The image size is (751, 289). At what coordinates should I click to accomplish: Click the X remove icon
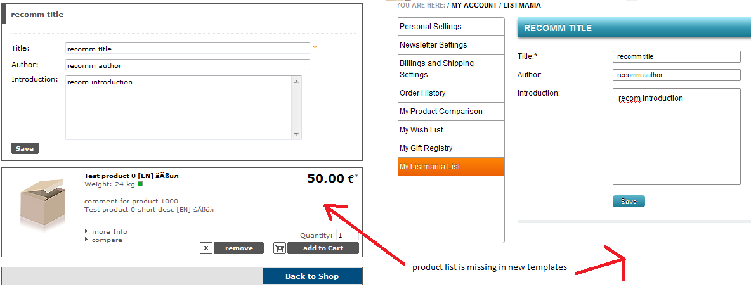[x=206, y=248]
